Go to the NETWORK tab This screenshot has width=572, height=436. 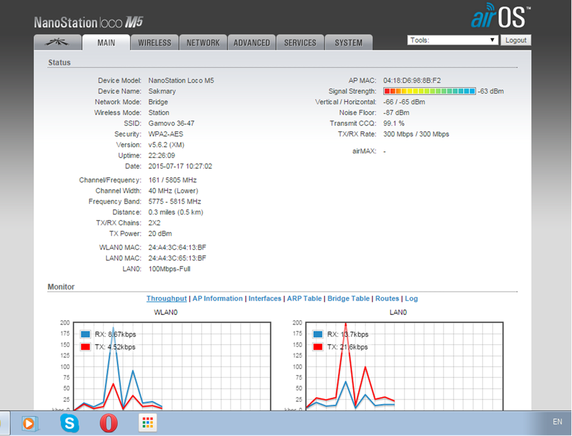point(203,43)
